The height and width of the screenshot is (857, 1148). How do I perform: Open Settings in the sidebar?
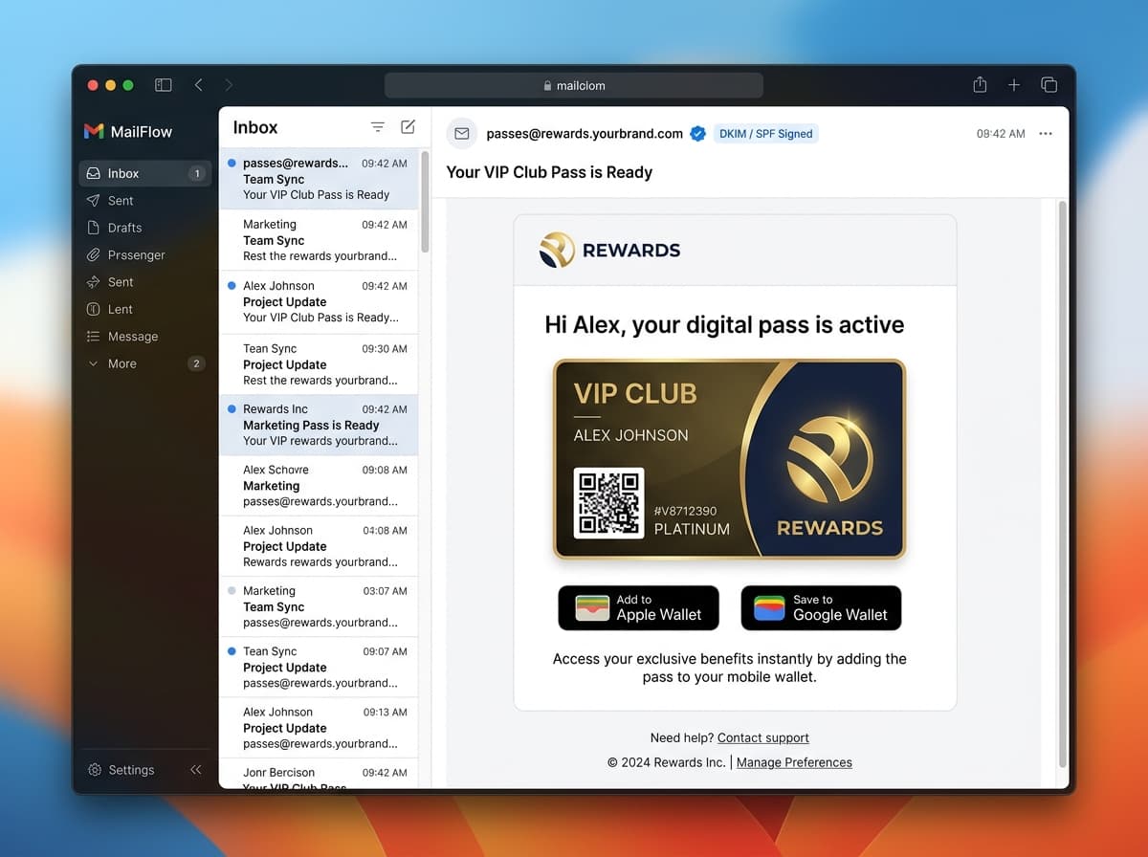[x=121, y=770]
